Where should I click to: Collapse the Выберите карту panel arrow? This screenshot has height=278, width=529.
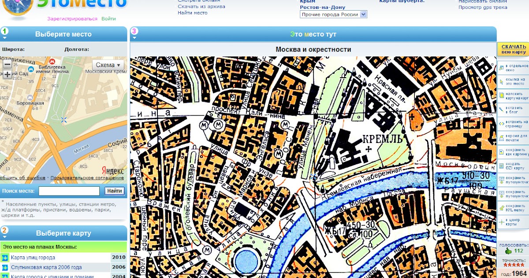[x=4, y=237]
